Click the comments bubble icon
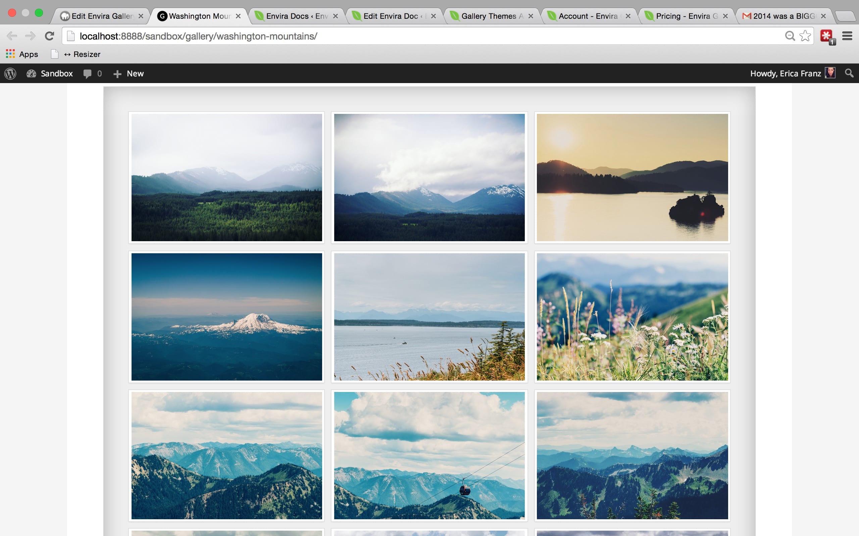This screenshot has width=859, height=536. coord(87,73)
